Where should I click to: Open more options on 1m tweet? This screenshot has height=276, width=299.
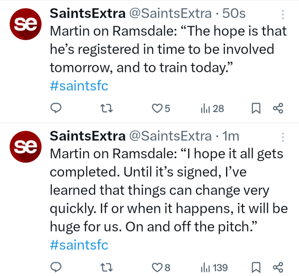coord(283,137)
